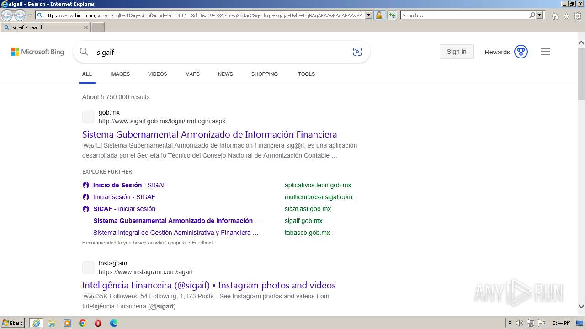Click the IE search magnifier icon
This screenshot has height=329, width=585.
[x=532, y=15]
